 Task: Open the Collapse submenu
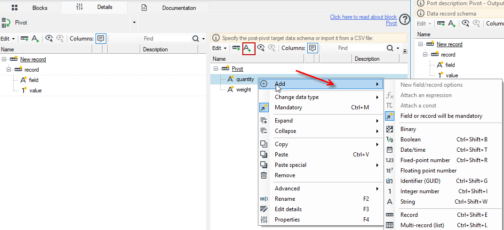[321, 131]
